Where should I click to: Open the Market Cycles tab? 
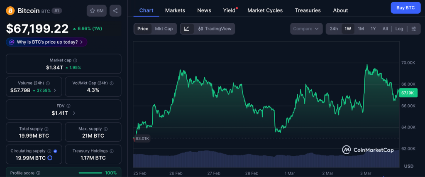click(x=265, y=10)
